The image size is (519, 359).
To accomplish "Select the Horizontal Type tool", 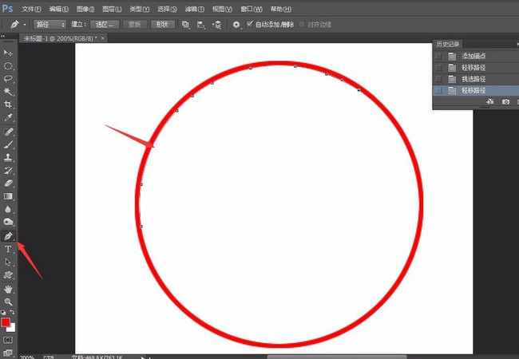I will (9, 250).
